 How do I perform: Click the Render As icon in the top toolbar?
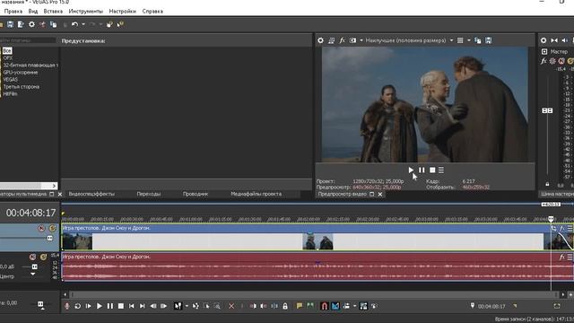click(x=21, y=24)
